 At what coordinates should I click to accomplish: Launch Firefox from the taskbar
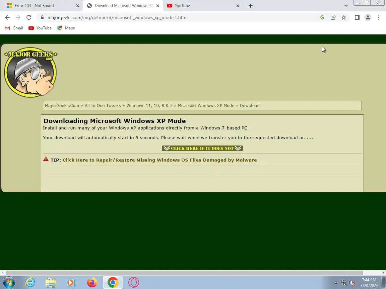click(x=92, y=282)
